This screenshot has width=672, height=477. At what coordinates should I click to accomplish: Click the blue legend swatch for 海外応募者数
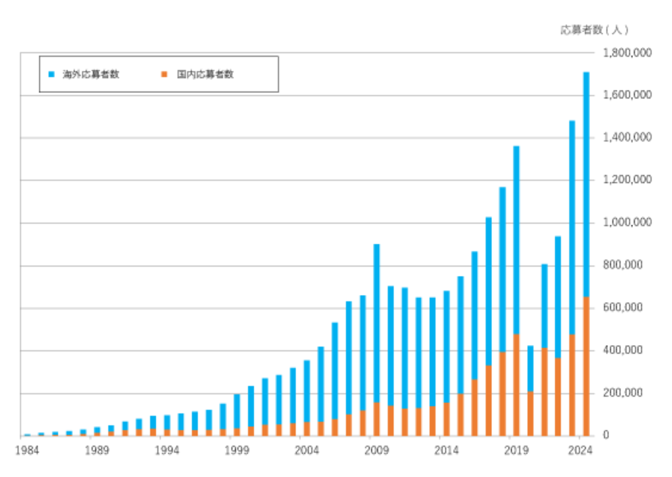click(52, 75)
